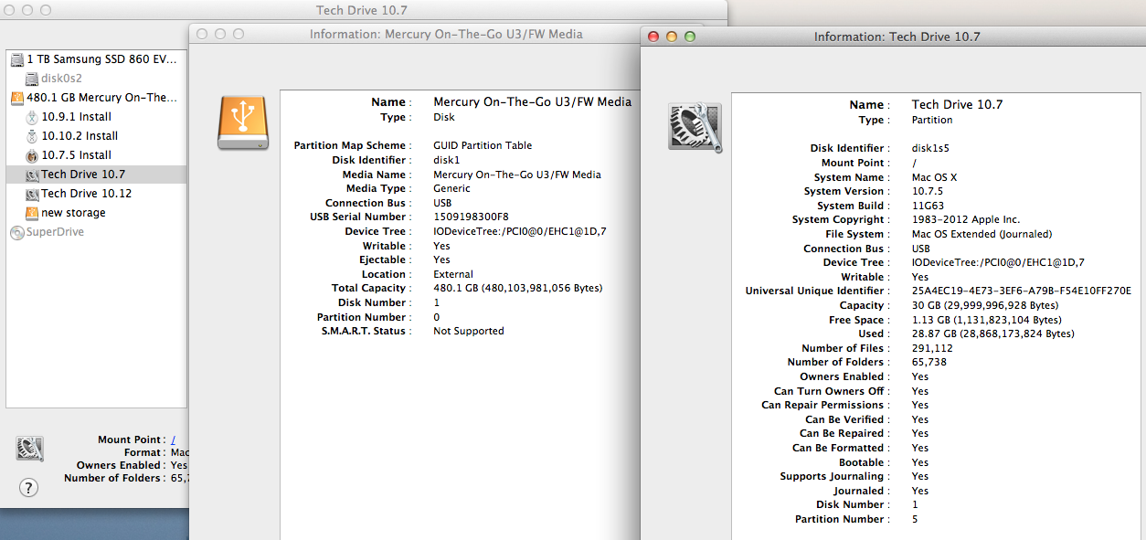This screenshot has height=540, width=1146.
Task: Select Tech Drive 10.12 in sidebar
Action: tap(96, 194)
